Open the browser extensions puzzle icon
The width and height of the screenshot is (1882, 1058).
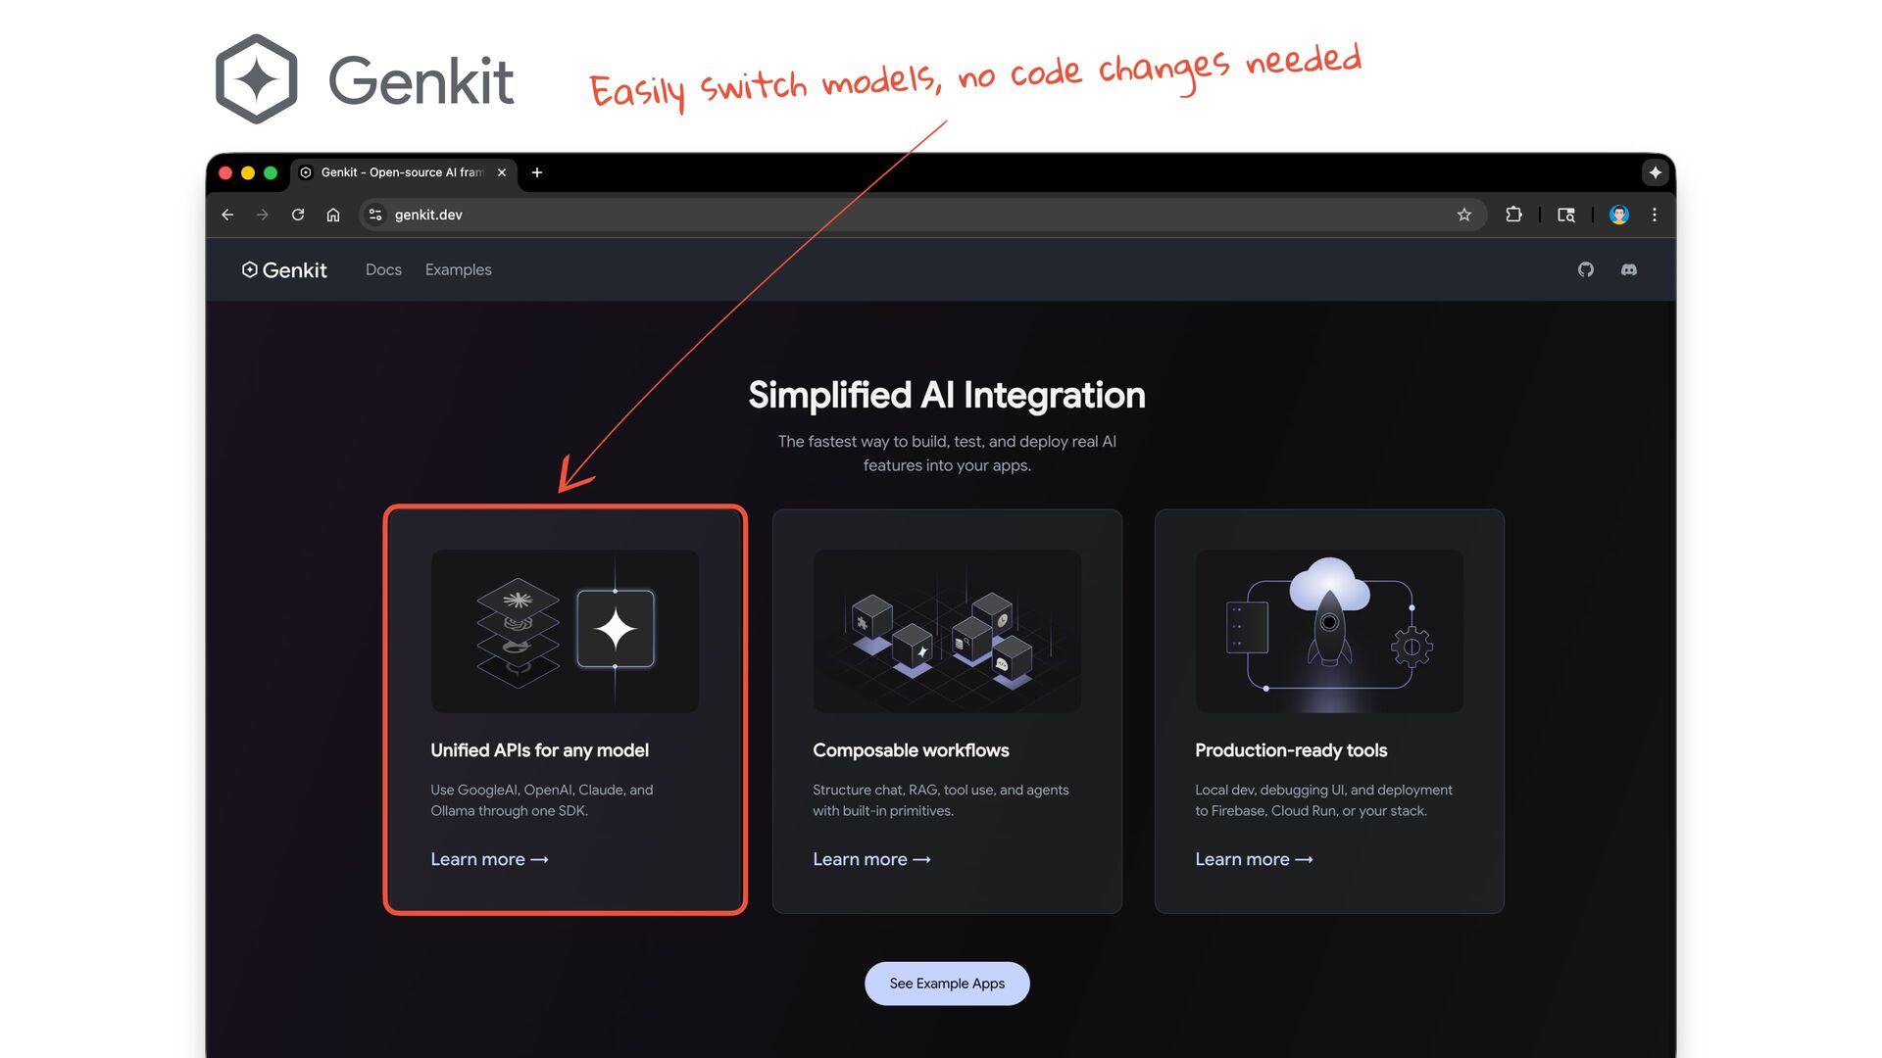[1513, 215]
